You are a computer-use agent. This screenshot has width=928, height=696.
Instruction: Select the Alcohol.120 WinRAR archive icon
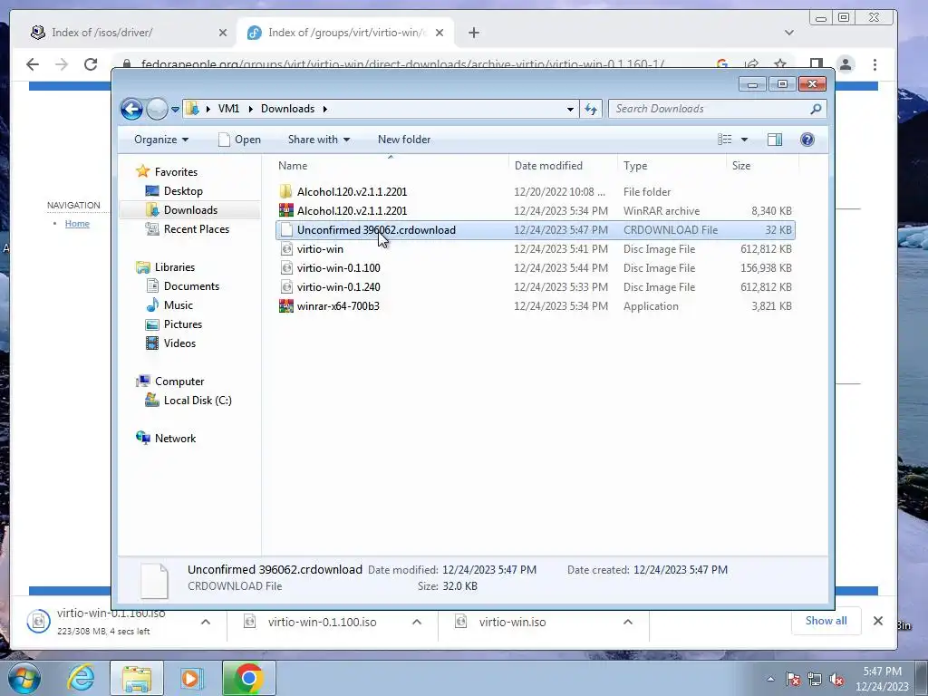[286, 210]
